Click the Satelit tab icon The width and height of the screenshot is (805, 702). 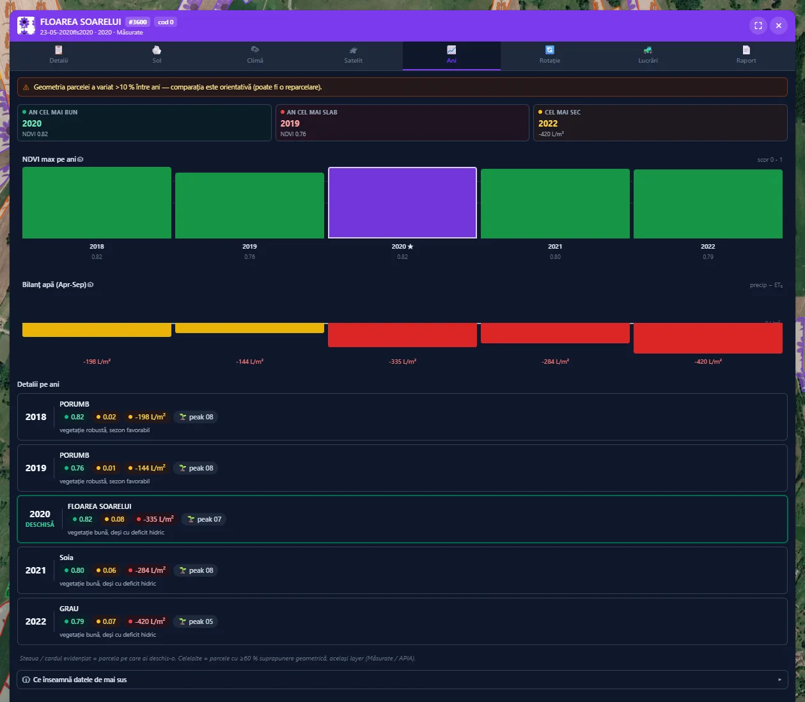click(353, 50)
